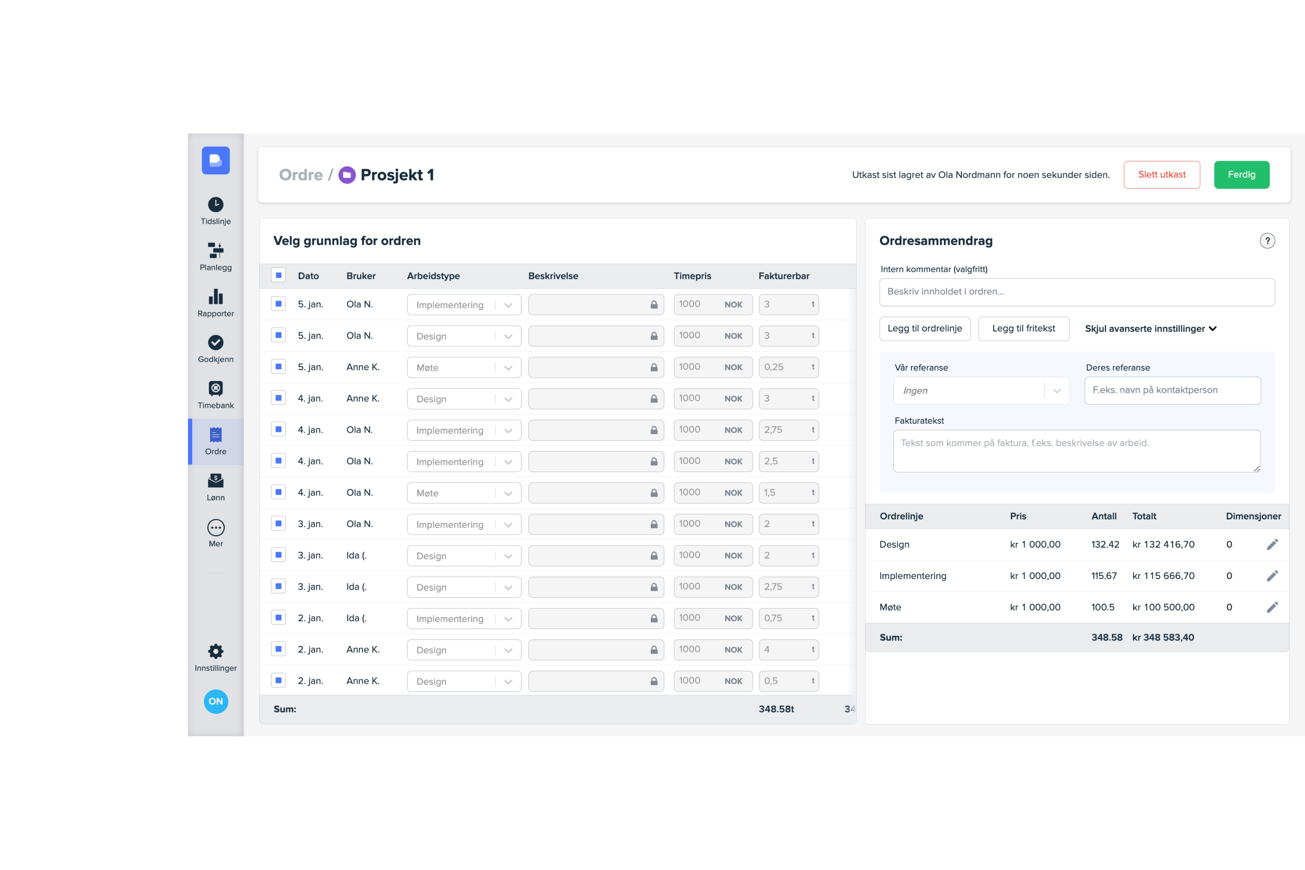Viewport: 1305px width, 870px height.
Task: Open Arbeidstype dropdown for 4. jan. Anne K. Design
Action: click(x=464, y=399)
